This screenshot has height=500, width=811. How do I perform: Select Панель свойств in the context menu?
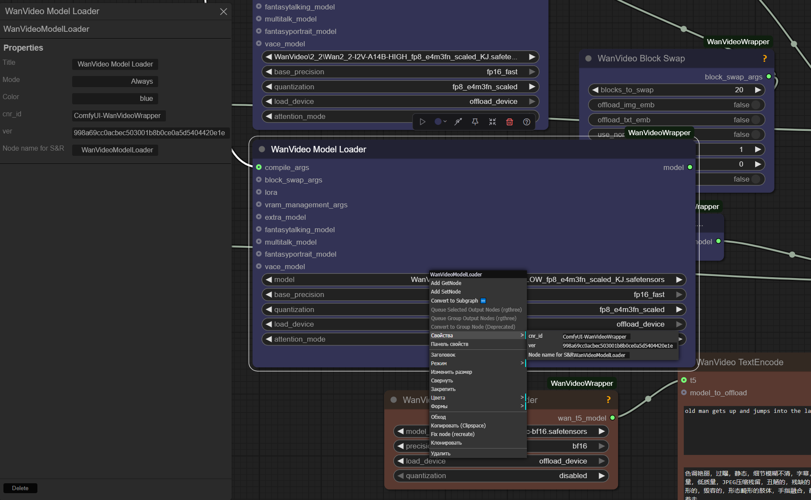pos(478,344)
